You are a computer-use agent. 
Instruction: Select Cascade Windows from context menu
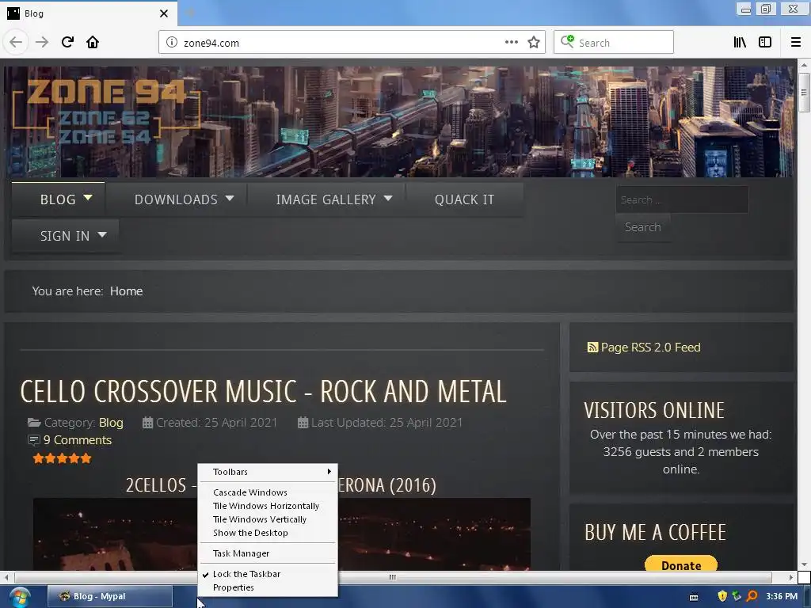(x=268, y=492)
